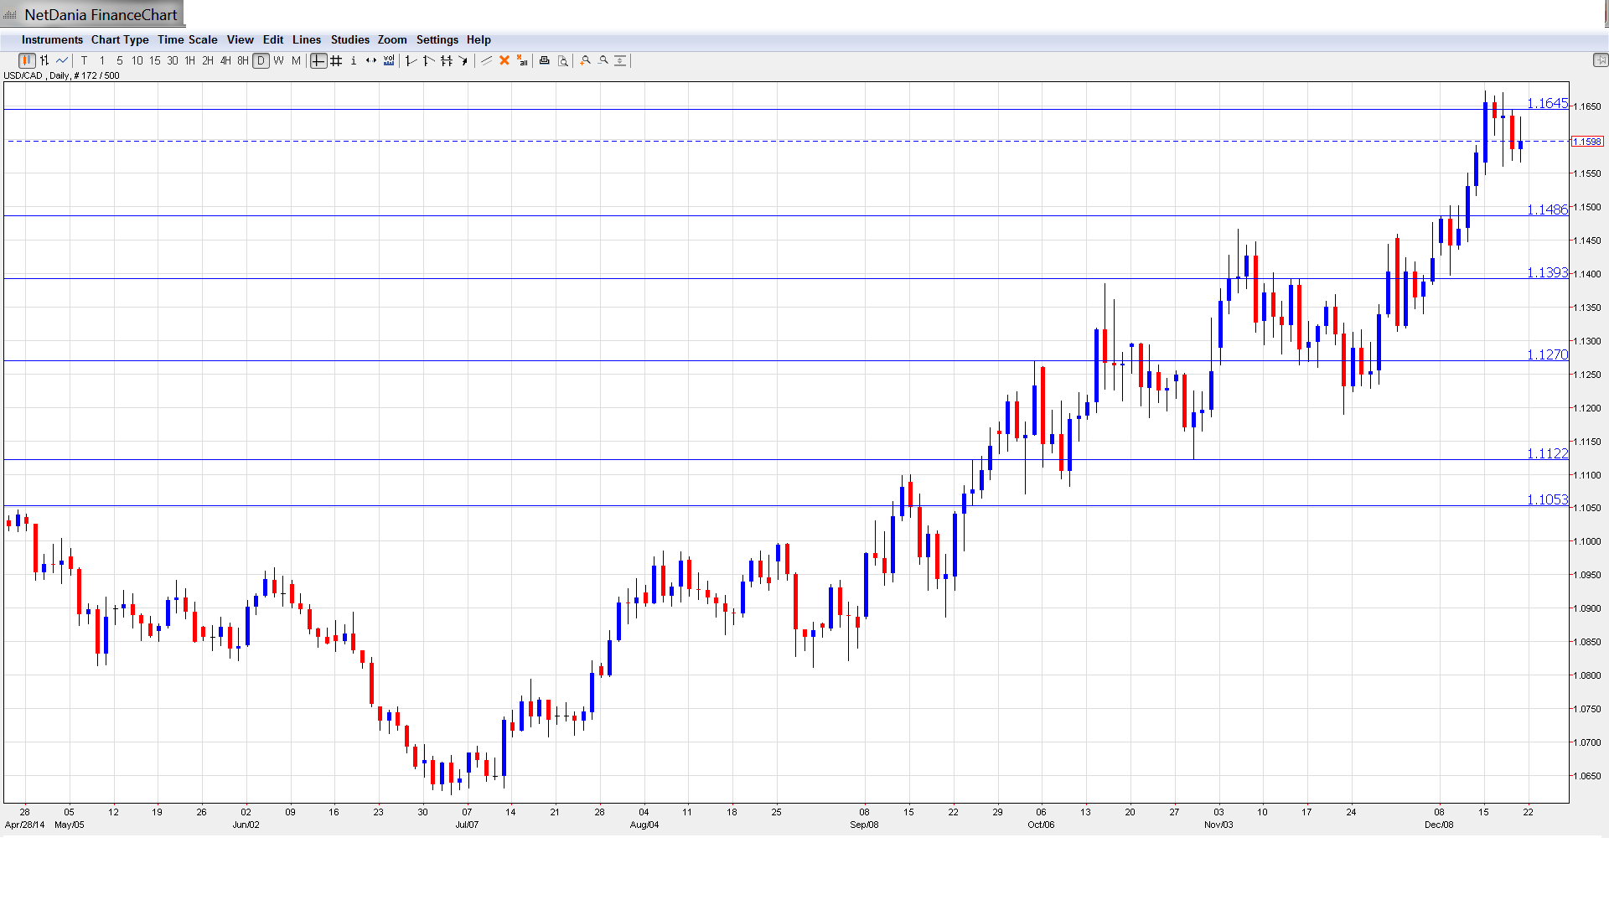Switch to the line chart icon
1609x905 pixels.
pyautogui.click(x=62, y=60)
